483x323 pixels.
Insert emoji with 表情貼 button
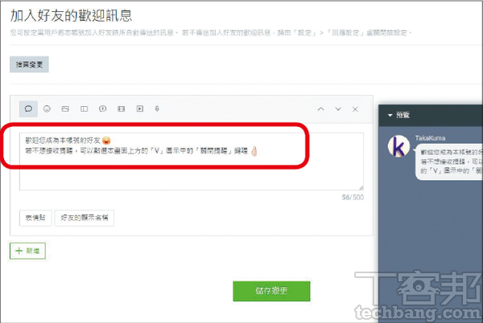(x=35, y=218)
